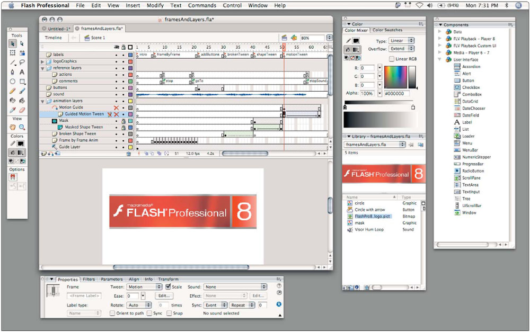
Task: Click the rainbow color picker field
Action: [x=395, y=77]
